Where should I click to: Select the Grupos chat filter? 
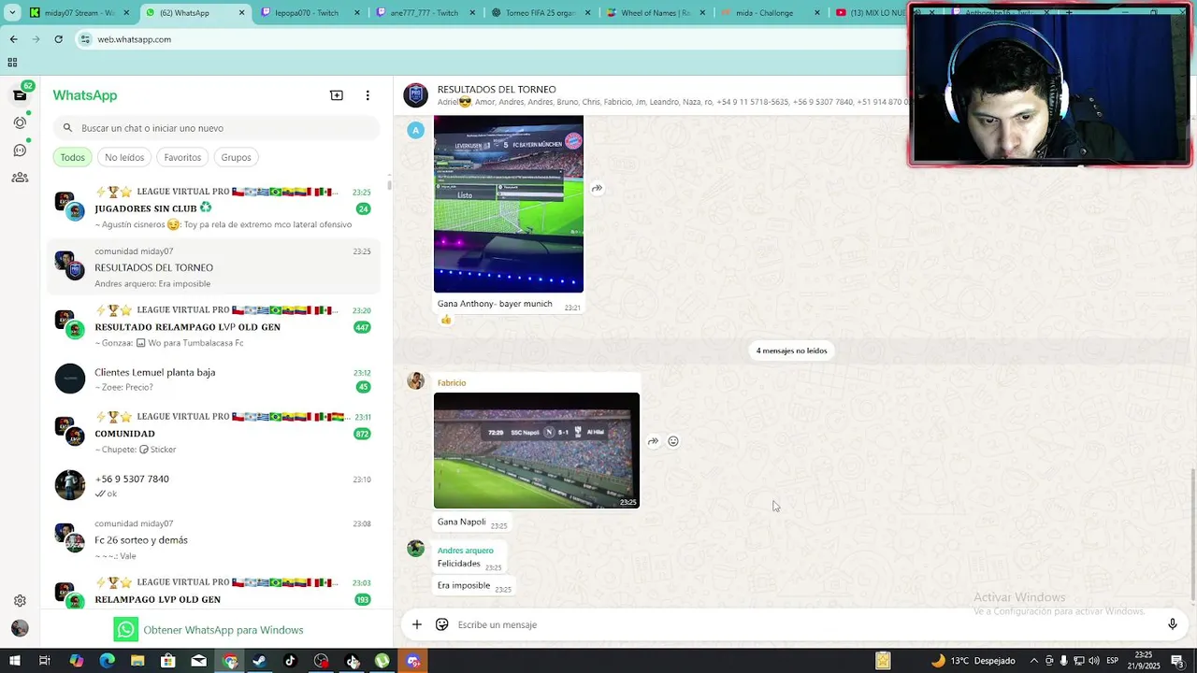pyautogui.click(x=236, y=157)
